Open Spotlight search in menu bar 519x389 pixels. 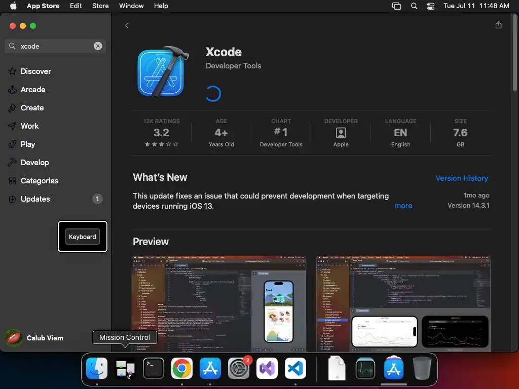[x=414, y=6]
